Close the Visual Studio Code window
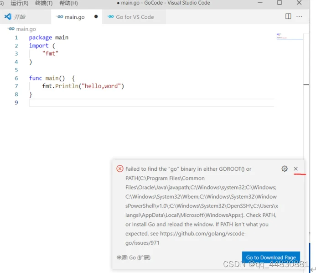316x273 pixels. [299, 3]
